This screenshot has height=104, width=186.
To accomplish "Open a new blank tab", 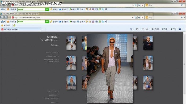I will [x=43, y=29].
